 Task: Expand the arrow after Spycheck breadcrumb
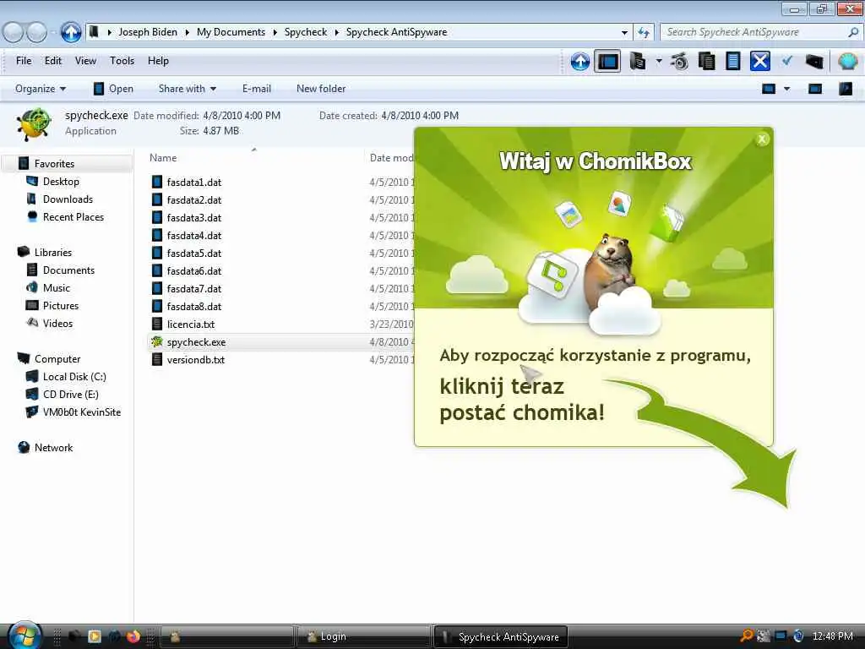pos(336,33)
